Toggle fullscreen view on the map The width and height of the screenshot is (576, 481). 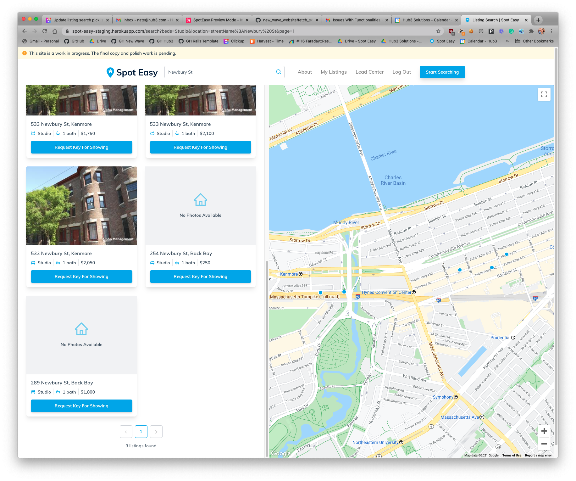click(x=544, y=94)
